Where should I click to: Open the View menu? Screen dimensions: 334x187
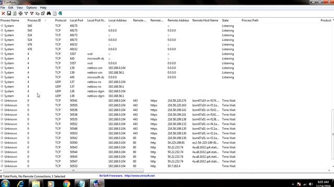[x=20, y=7]
